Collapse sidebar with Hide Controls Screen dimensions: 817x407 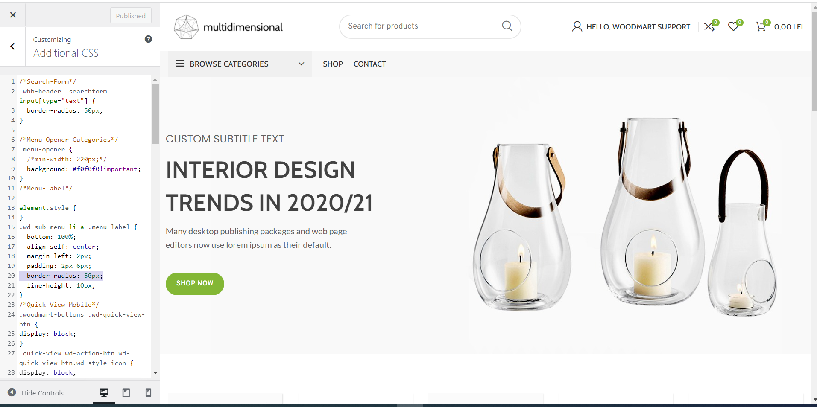click(35, 393)
